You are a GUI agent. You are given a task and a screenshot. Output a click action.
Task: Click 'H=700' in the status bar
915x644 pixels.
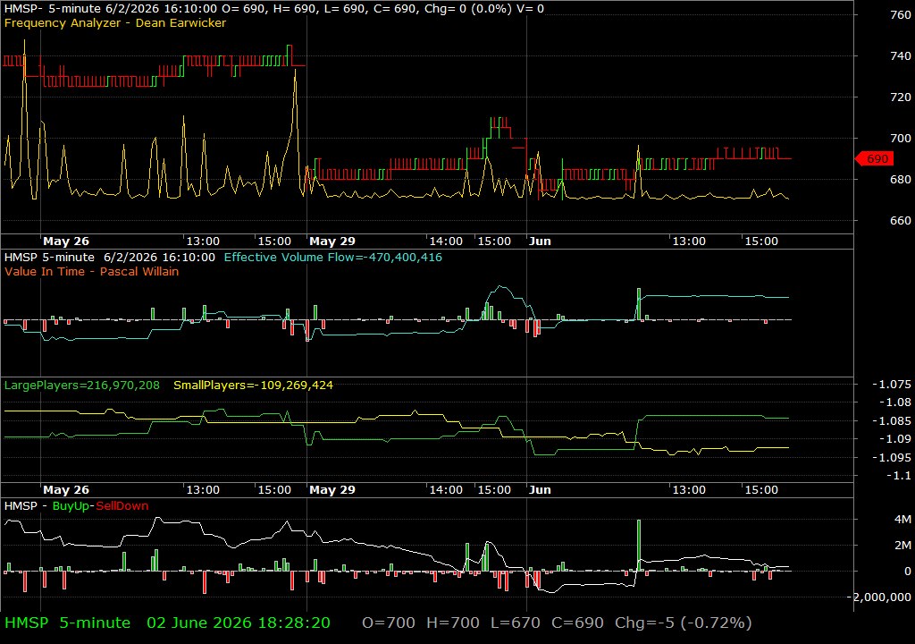coord(453,623)
